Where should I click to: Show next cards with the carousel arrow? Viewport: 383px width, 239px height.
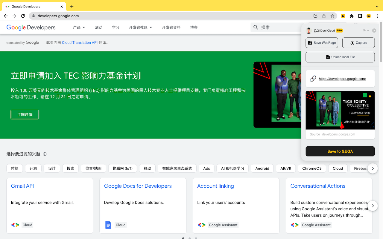pos(373,206)
